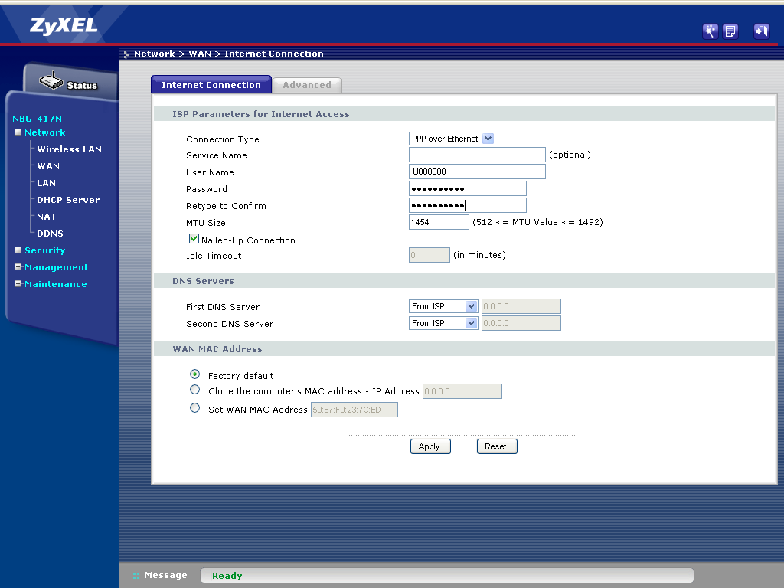Open DHCP Server in sidebar

coord(68,200)
